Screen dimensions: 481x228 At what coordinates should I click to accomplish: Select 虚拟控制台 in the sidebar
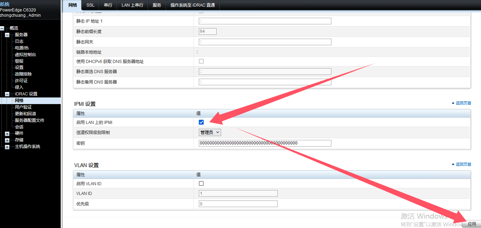25,55
